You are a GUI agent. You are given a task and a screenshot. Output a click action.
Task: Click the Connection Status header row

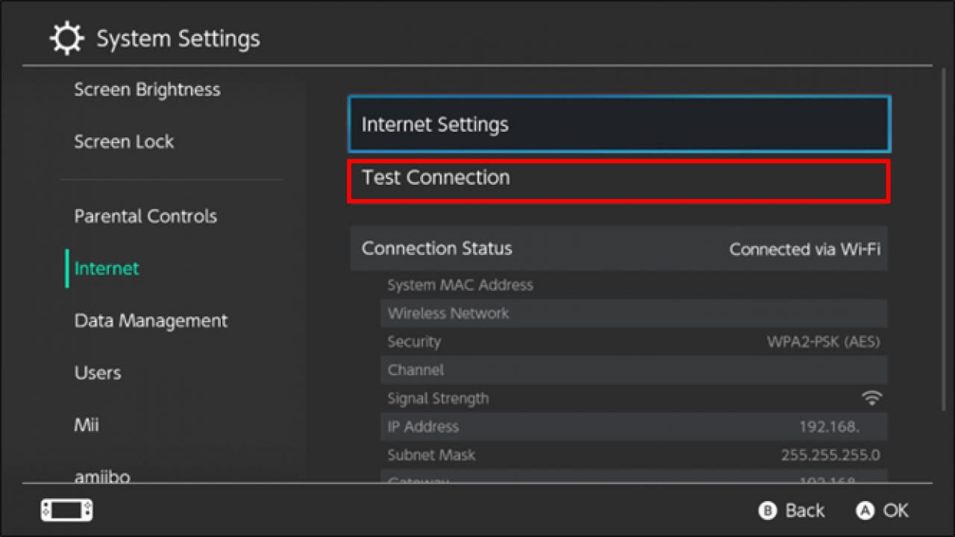click(x=619, y=248)
